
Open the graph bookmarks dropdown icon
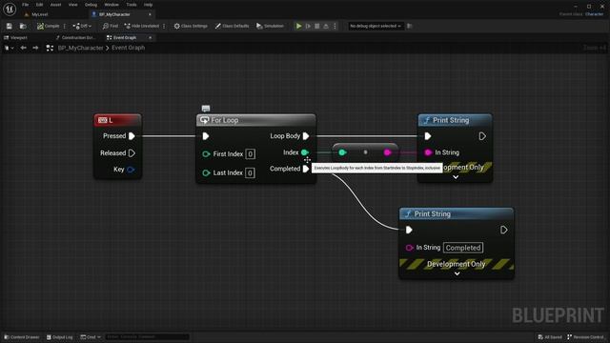tap(9, 48)
